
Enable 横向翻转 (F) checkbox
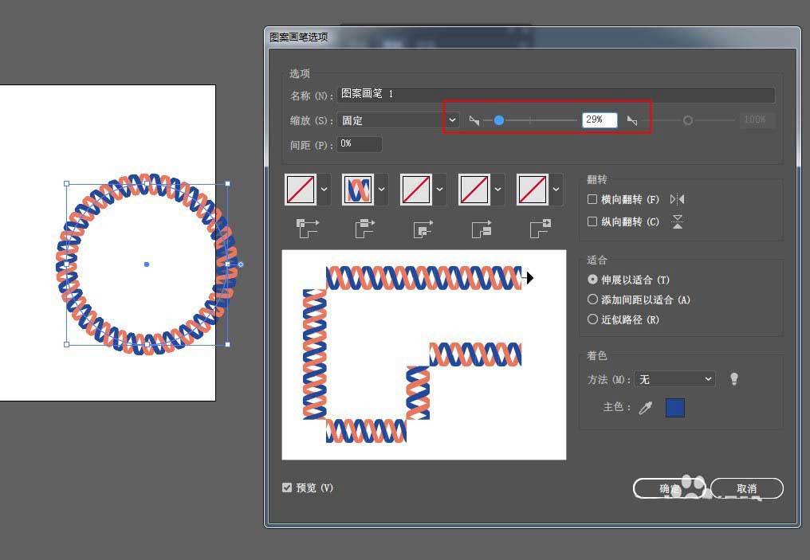pyautogui.click(x=592, y=199)
